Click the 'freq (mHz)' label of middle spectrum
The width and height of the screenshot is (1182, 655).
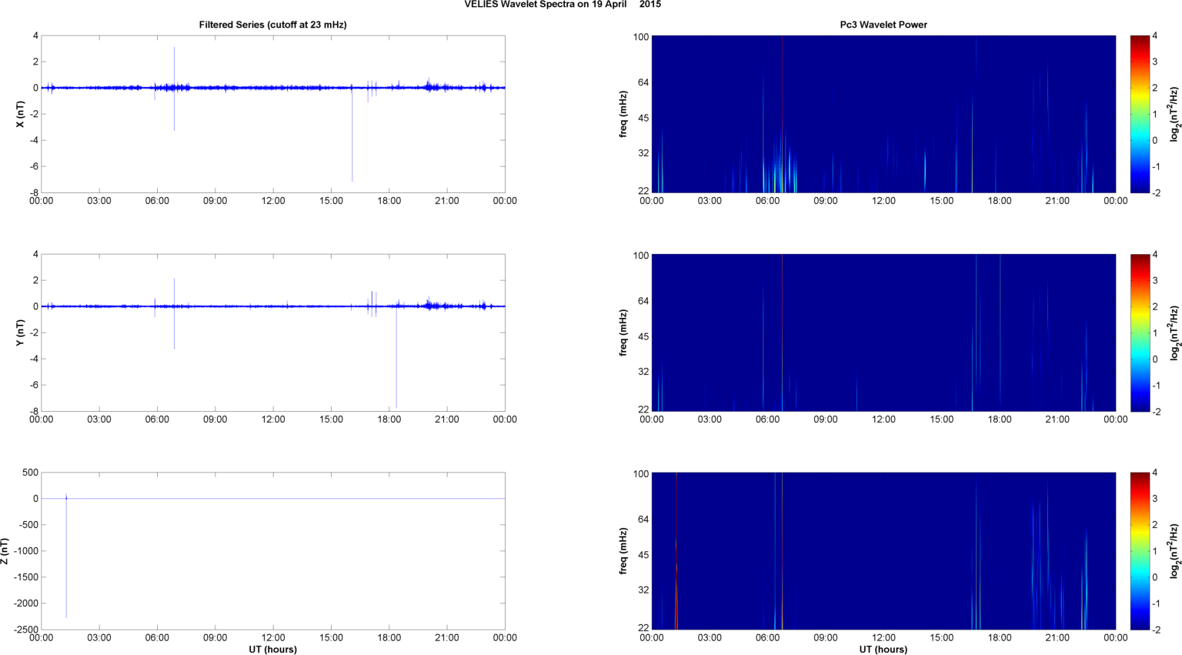623,333
